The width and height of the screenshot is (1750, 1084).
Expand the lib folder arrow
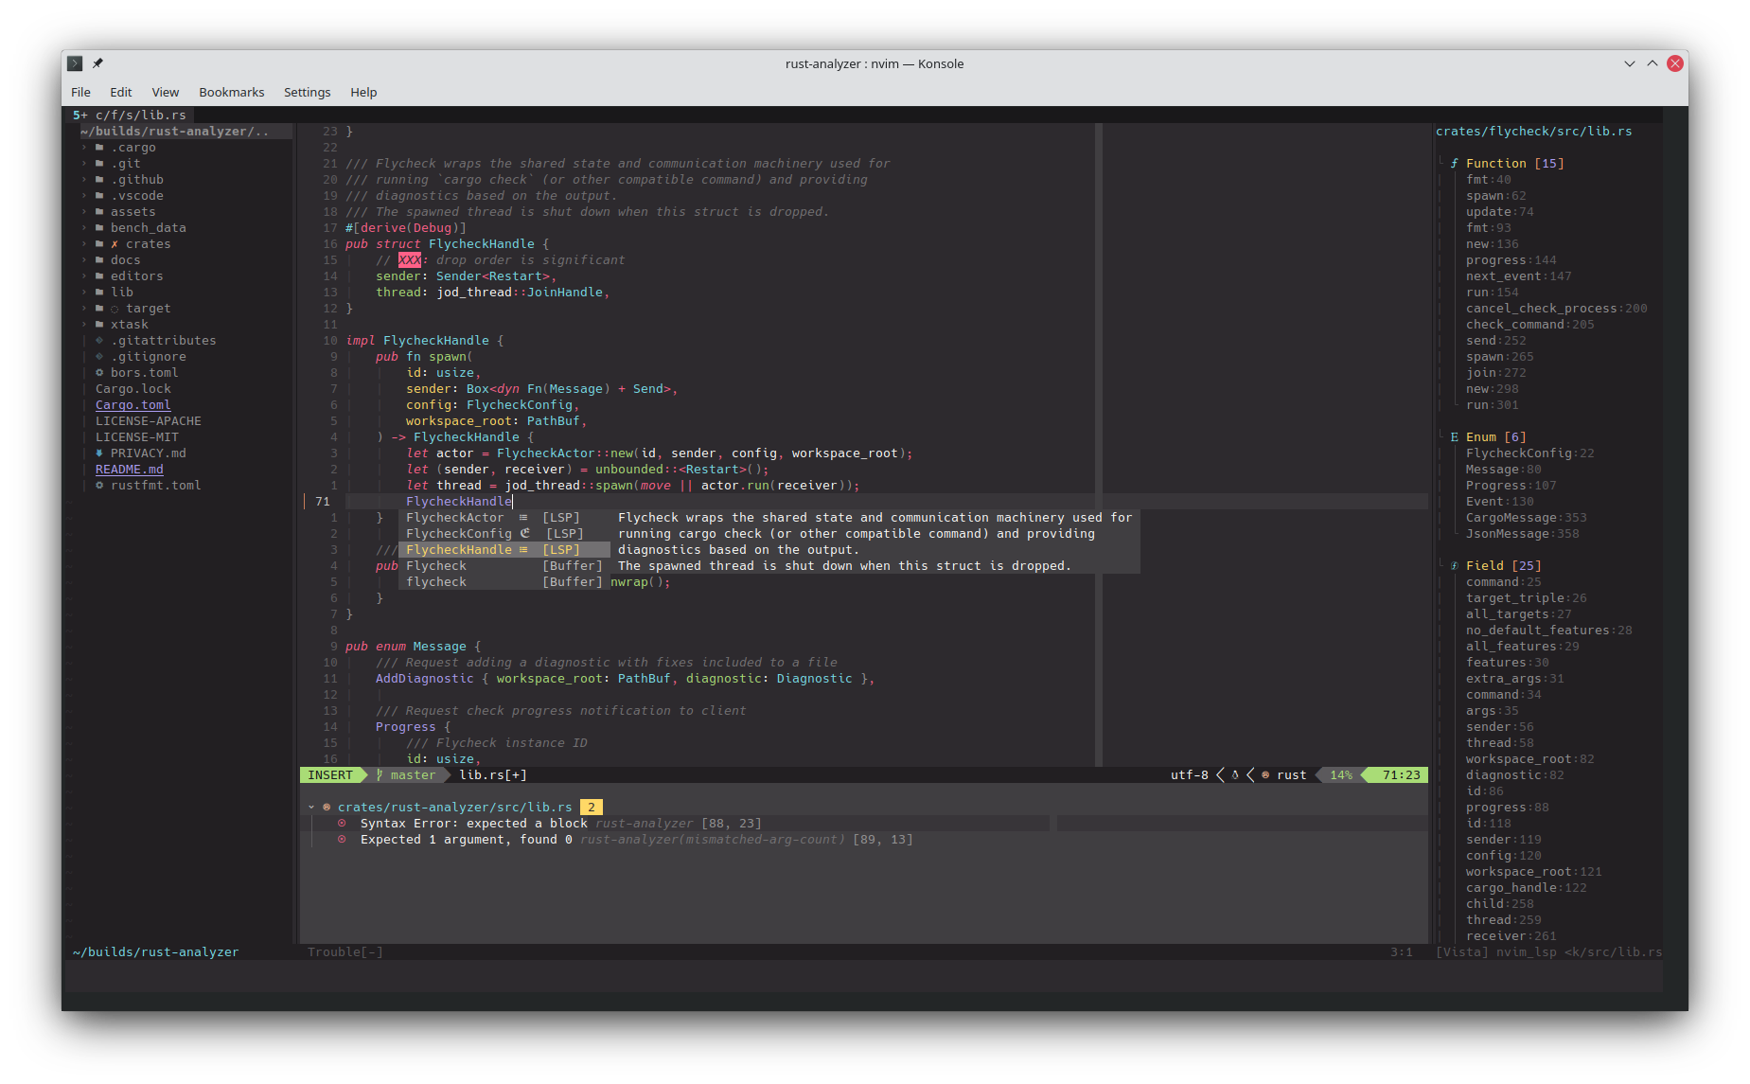click(84, 293)
